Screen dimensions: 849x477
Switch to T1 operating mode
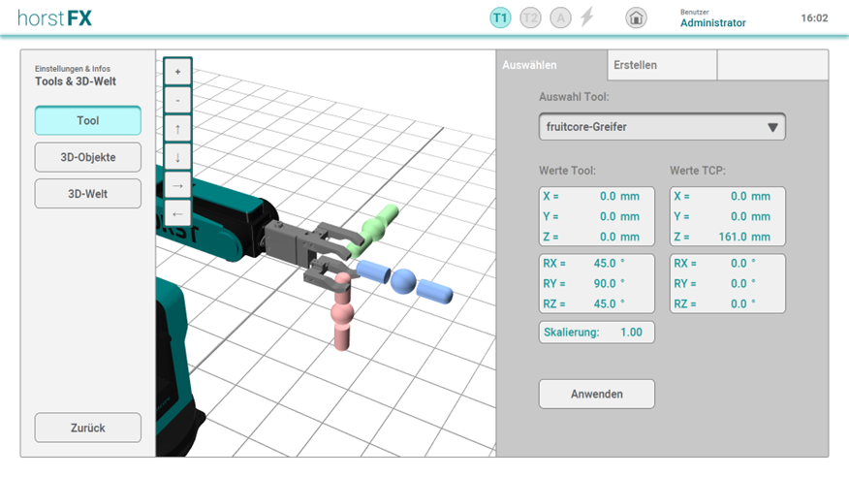[x=500, y=17]
